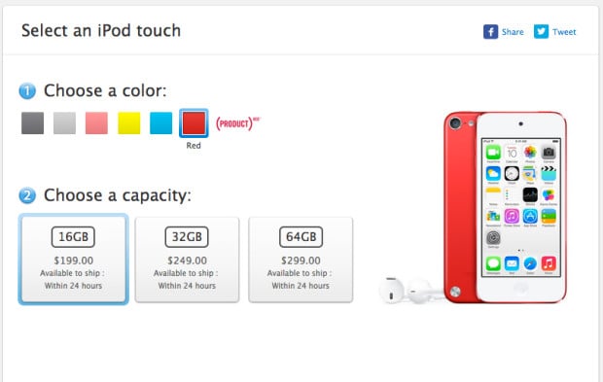Click the blue step 1 badge
The width and height of the screenshot is (603, 382).
point(27,91)
